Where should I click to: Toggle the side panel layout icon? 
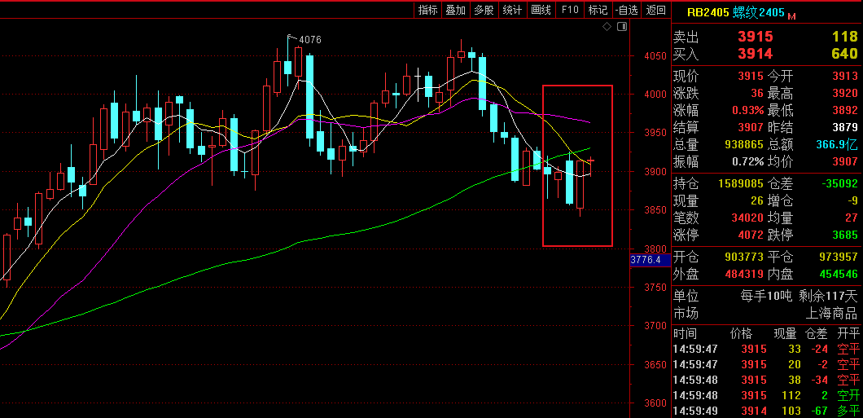[623, 27]
